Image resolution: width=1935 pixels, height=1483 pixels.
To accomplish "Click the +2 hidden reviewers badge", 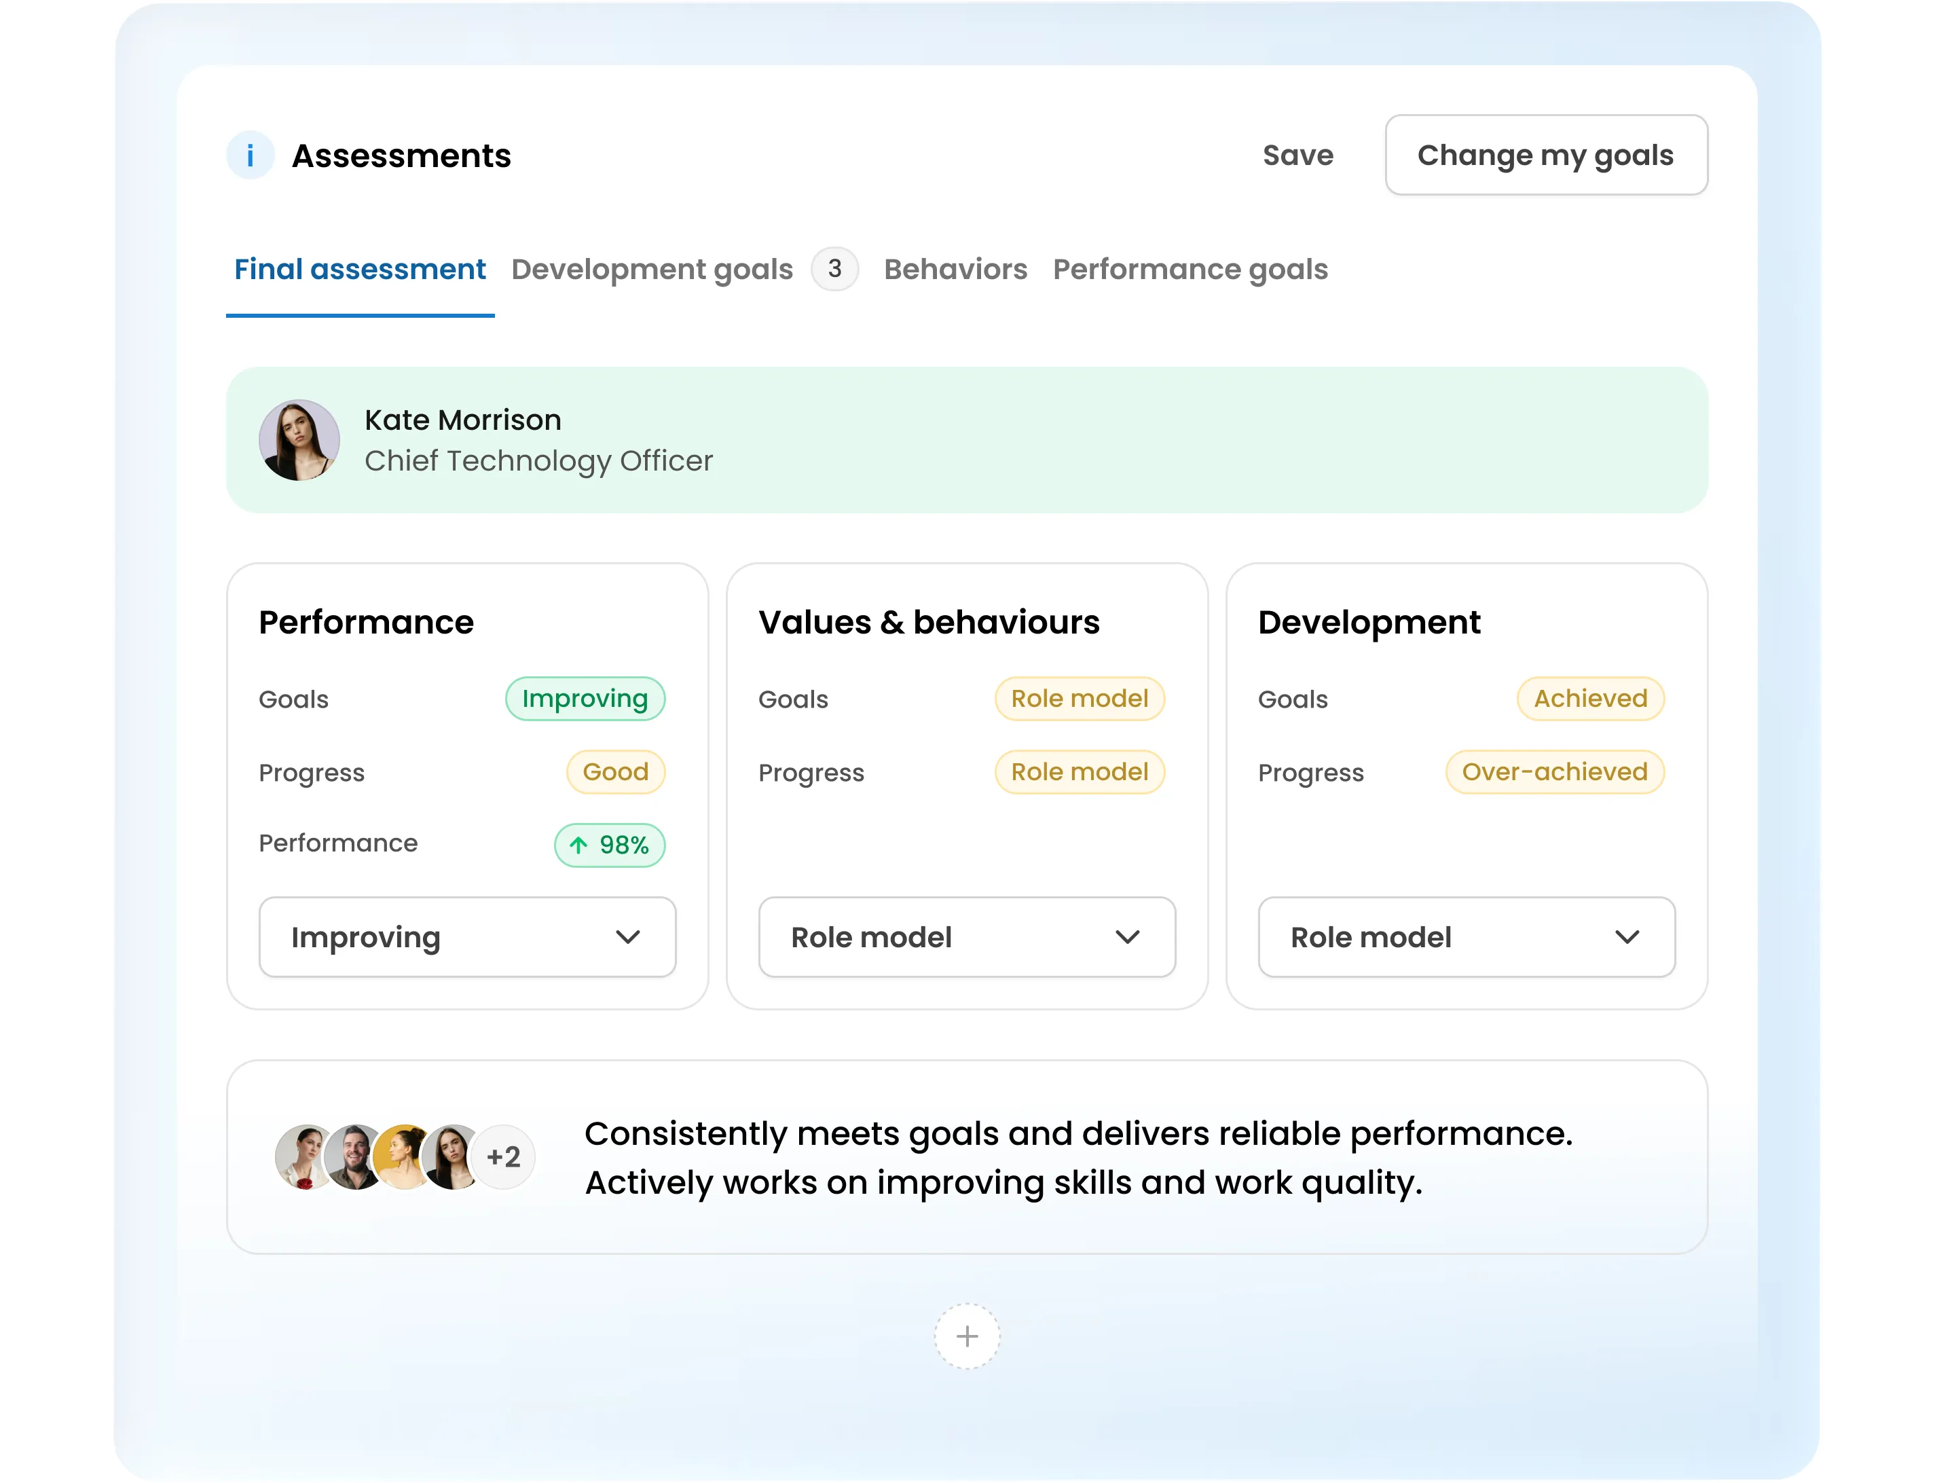I will point(502,1156).
